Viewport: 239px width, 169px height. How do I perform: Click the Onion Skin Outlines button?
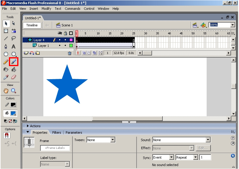pos(89,53)
